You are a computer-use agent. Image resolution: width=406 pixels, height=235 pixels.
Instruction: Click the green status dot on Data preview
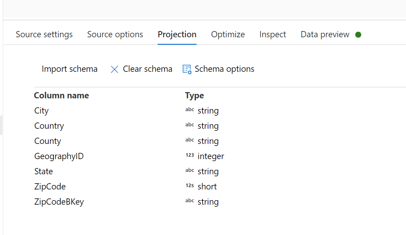[x=358, y=35]
